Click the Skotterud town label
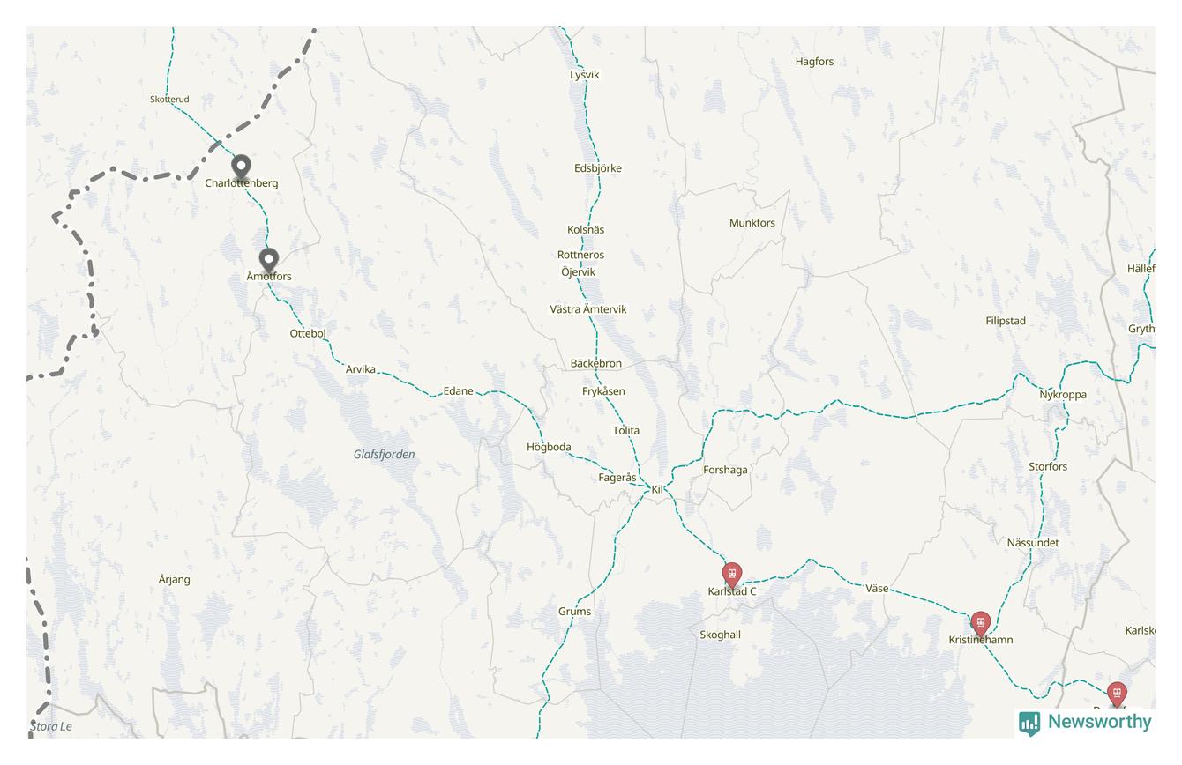This screenshot has width=1182, height=765. [169, 100]
